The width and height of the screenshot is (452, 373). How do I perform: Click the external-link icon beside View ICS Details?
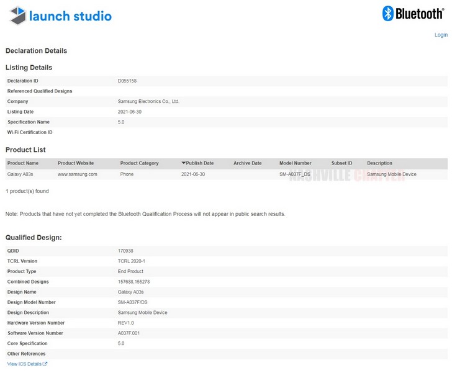click(45, 364)
